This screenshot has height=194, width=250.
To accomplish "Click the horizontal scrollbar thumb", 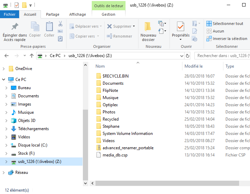I will point(167,183).
